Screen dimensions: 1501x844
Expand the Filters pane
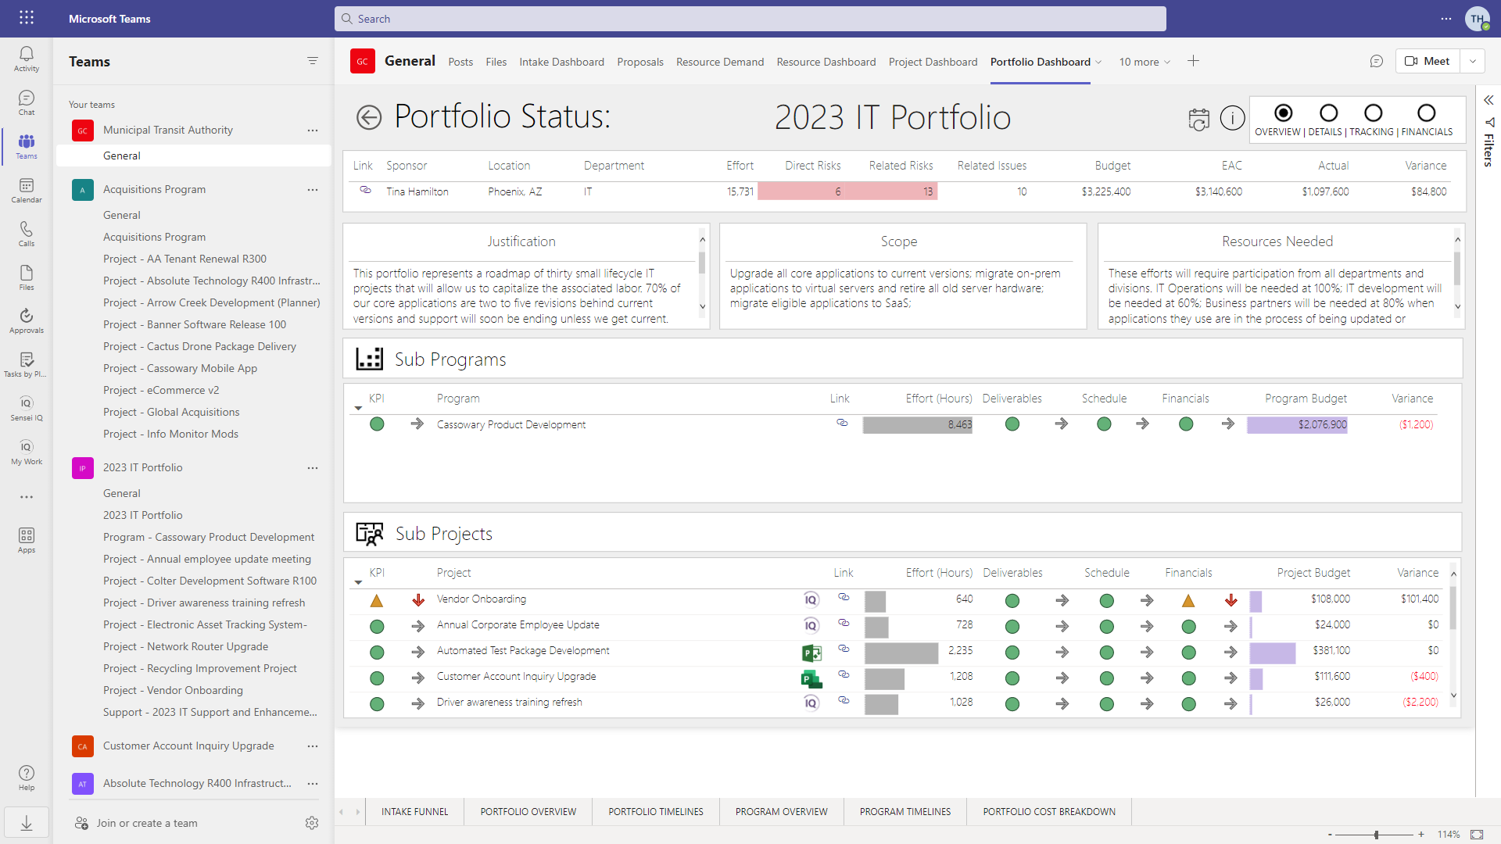1488,100
